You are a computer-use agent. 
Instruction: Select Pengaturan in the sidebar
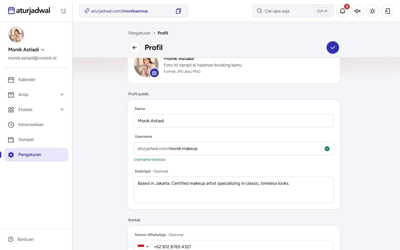tap(36, 154)
